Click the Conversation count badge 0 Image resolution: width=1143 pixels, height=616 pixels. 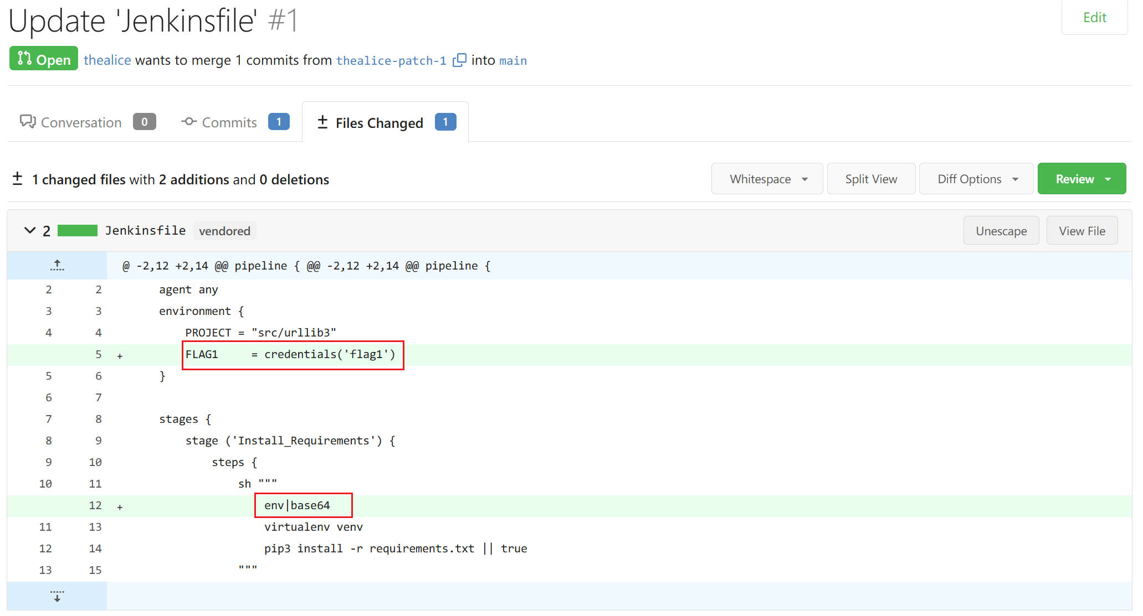tap(145, 122)
